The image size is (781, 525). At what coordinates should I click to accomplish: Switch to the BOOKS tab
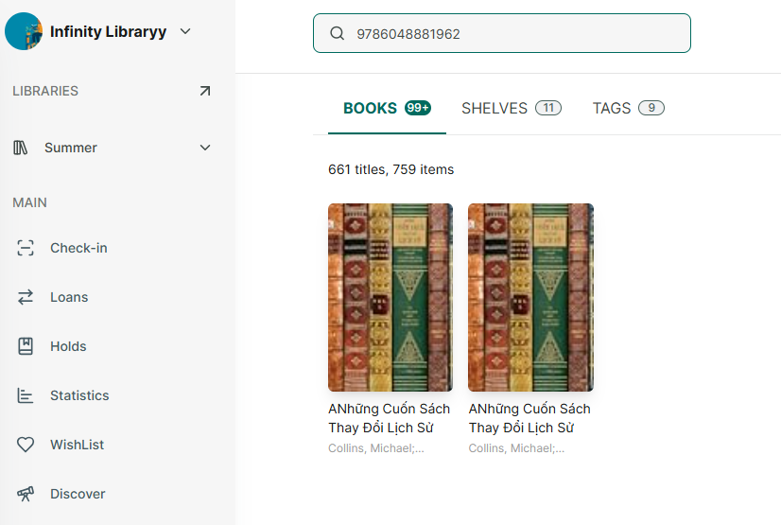point(387,108)
